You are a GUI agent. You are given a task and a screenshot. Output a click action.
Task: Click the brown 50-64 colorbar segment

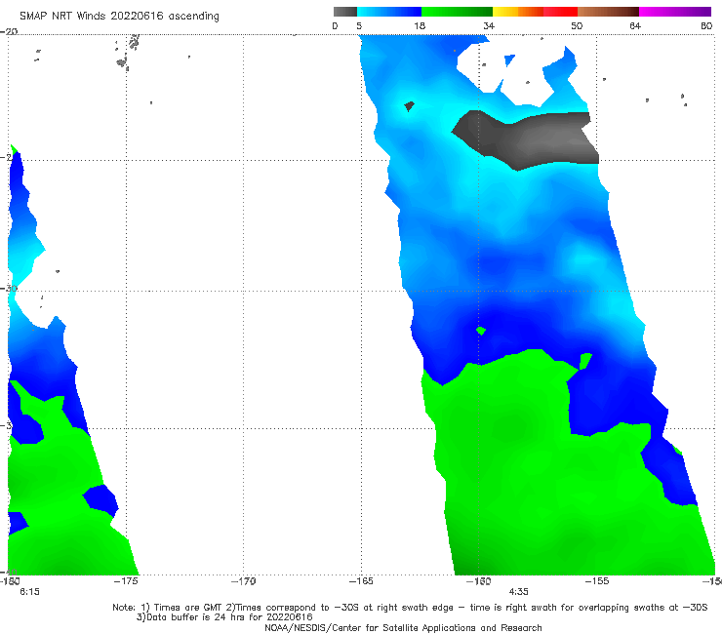(608, 12)
